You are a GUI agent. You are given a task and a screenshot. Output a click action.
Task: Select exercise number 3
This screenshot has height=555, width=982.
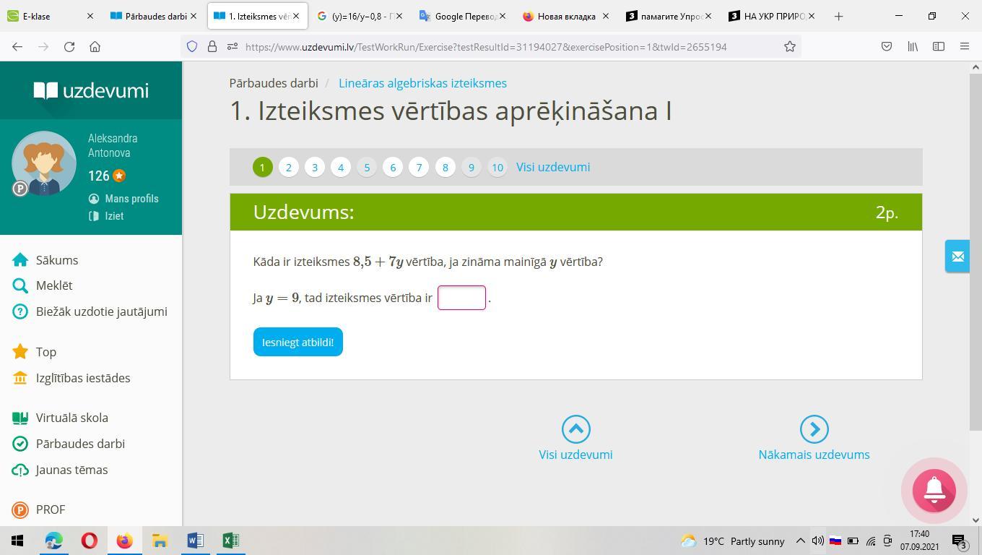tap(314, 167)
